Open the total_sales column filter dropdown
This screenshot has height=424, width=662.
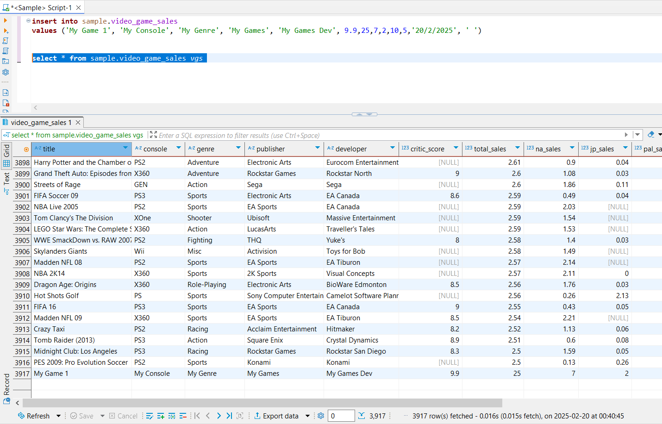[x=517, y=148]
